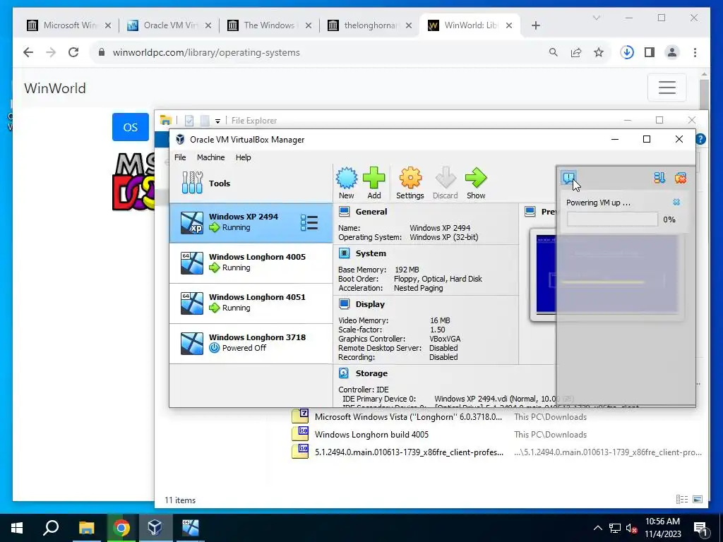Open the machine tools list menu for Windows XP 2494
Viewport: 723px width, 542px height.
click(309, 222)
